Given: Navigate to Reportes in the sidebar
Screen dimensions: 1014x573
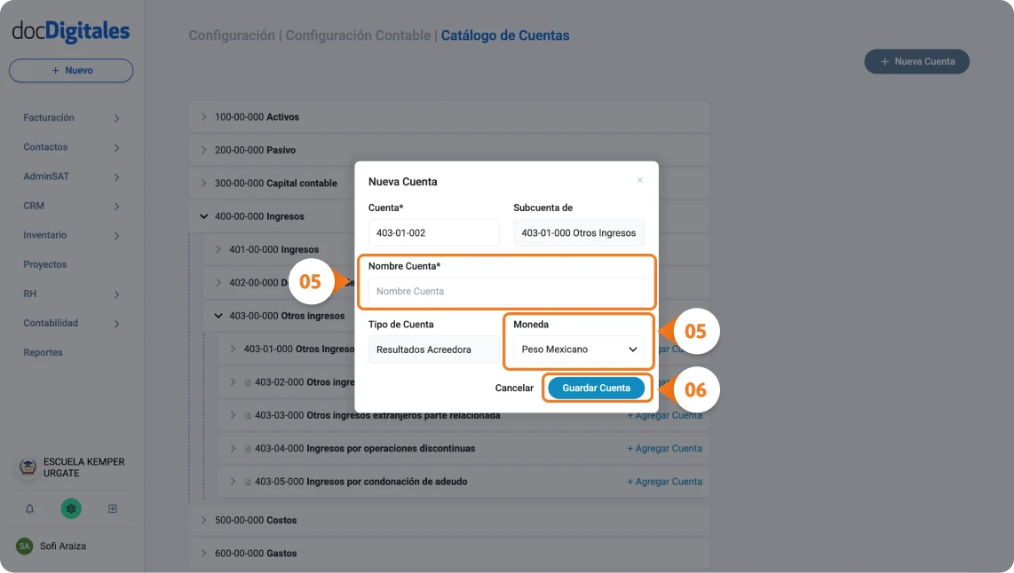Looking at the screenshot, I should (x=44, y=351).
